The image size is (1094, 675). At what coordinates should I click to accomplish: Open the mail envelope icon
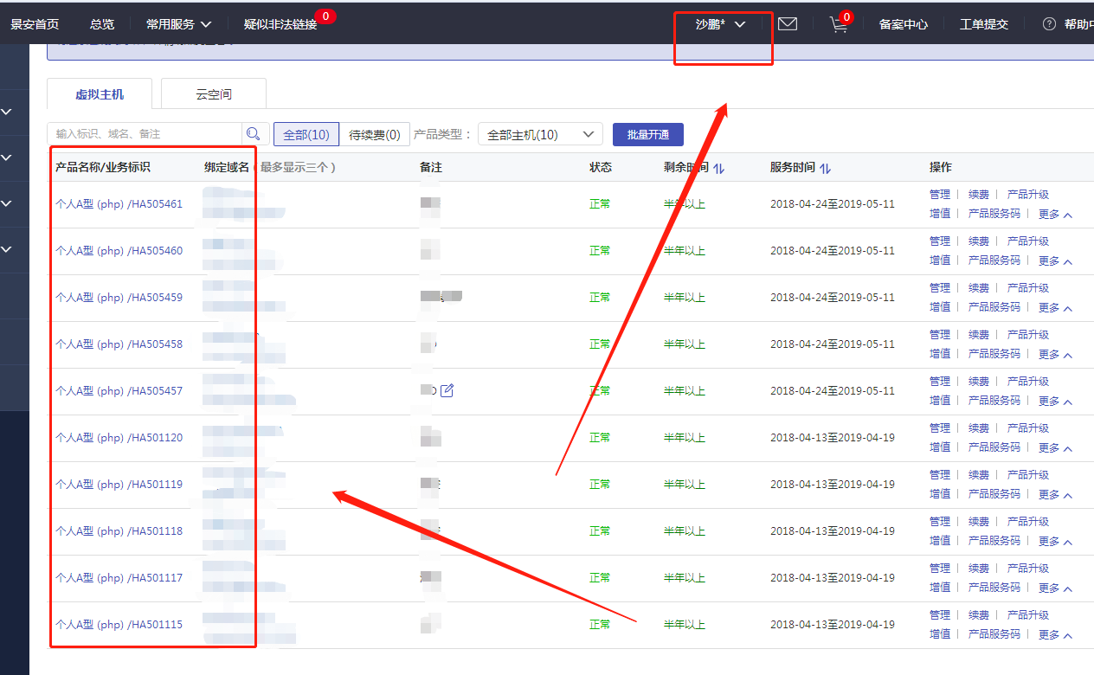click(787, 24)
